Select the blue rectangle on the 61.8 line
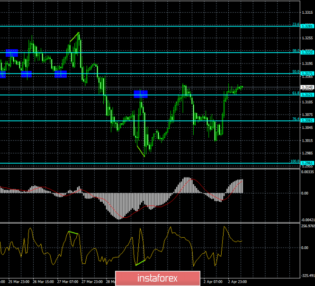The height and width of the screenshot is (286, 315). [141, 94]
